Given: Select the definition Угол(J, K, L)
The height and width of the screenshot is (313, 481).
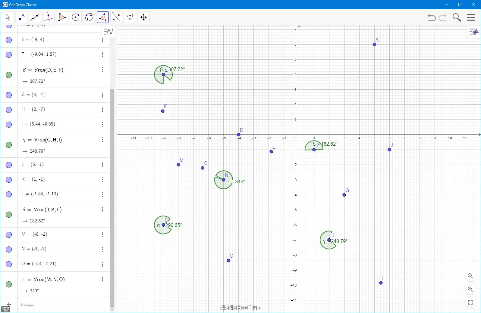Looking at the screenshot, I should (x=48, y=209).
